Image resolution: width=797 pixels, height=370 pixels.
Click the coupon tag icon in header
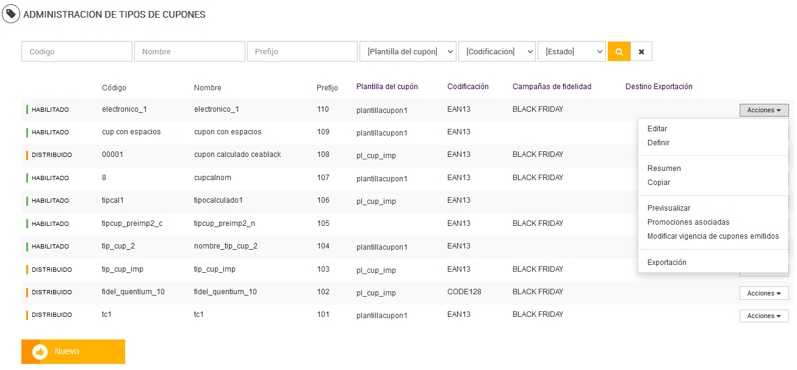pos(10,13)
